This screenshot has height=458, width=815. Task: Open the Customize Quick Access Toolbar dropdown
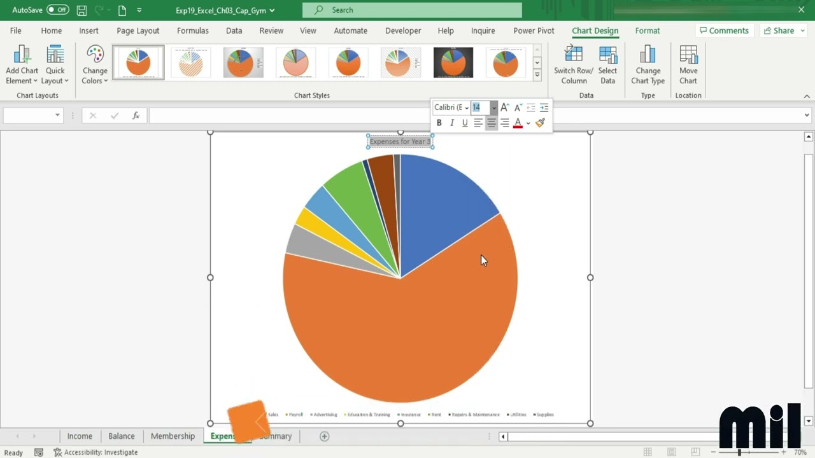click(x=139, y=10)
